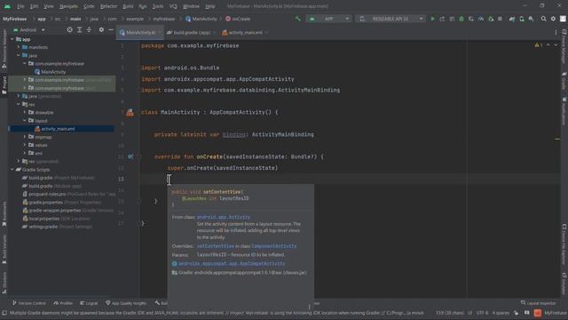
Task: Click '4 spaces' indent setting in status bar
Action: click(x=501, y=313)
